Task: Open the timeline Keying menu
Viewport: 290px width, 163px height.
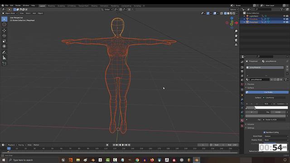Action: pos(22,145)
